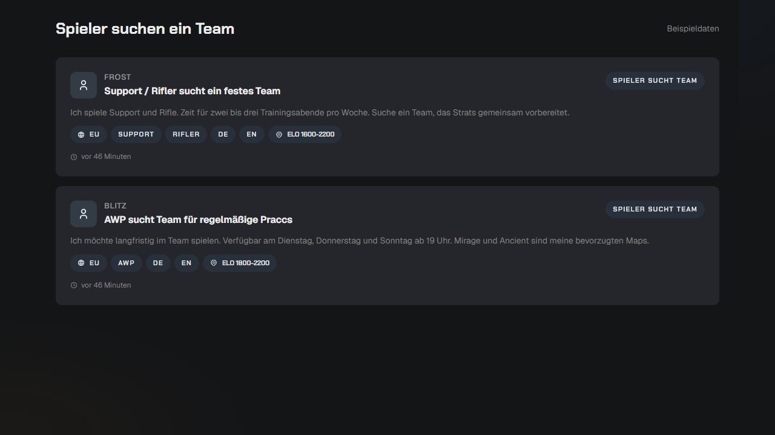The width and height of the screenshot is (775, 435).
Task: Click the pin icon beside ELO 1800-2200
Action: point(214,263)
